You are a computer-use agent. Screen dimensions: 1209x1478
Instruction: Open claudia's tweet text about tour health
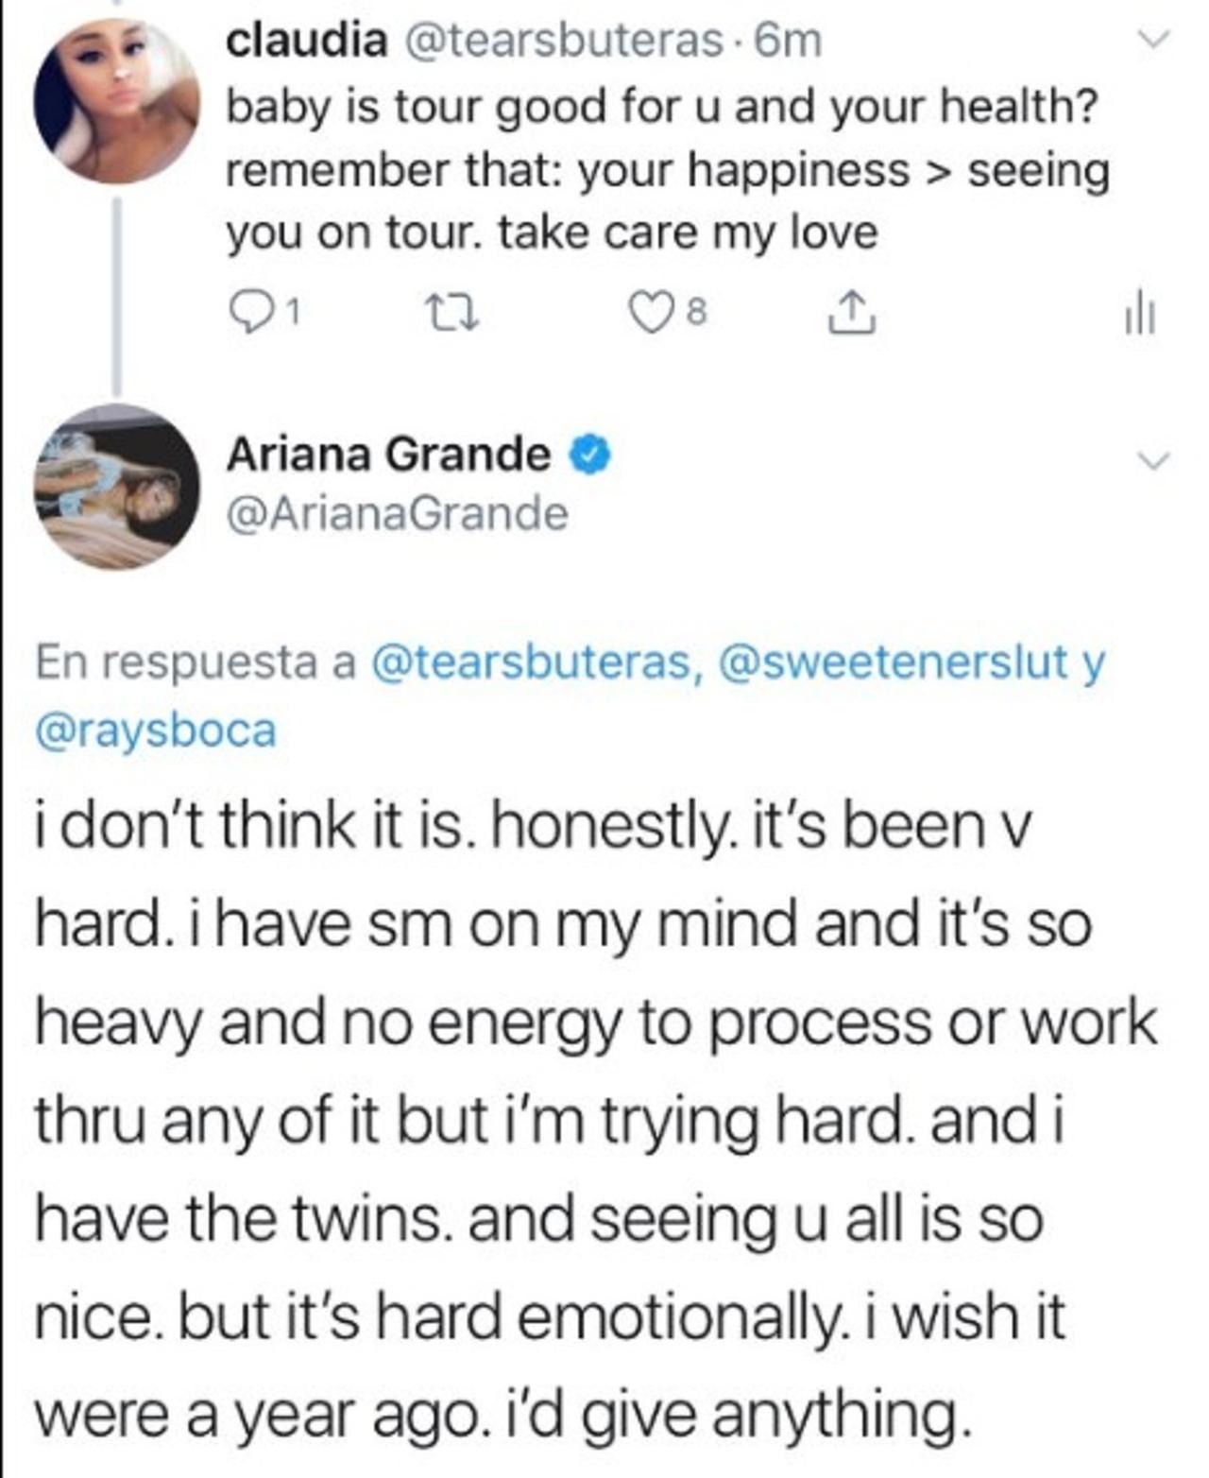661,170
